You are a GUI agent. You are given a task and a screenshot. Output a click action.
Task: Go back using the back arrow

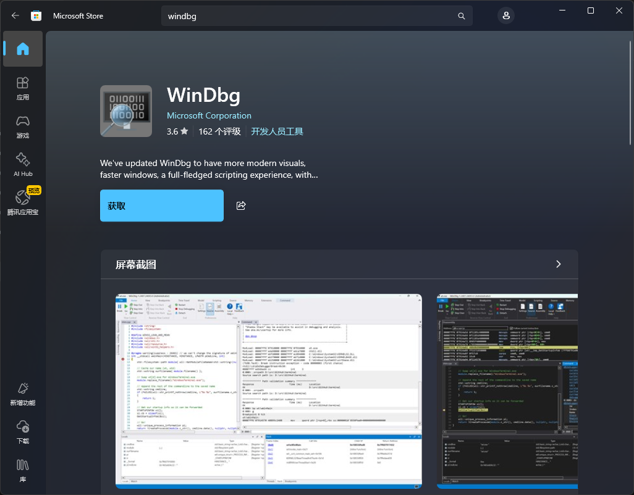pos(15,16)
